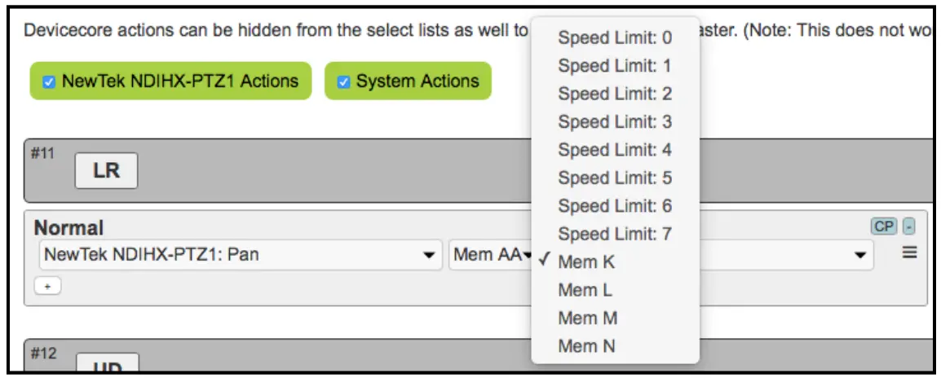The image size is (941, 382).
Task: Expand the rightmost dropdown arrow in Normal row
Action: point(859,256)
